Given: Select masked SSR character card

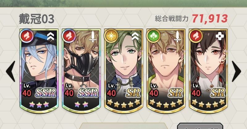Looking at the screenshot, I should coord(81,71).
